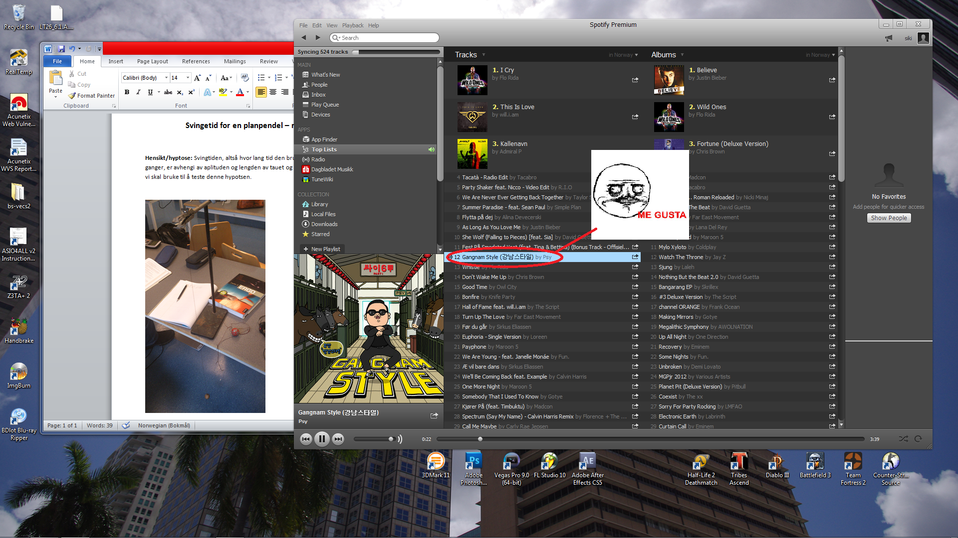Skip to previous track in Spotify

coord(306,439)
